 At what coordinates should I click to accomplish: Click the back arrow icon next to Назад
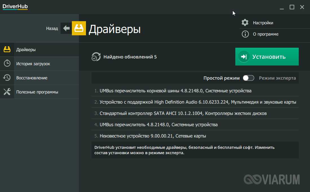coord(66,29)
